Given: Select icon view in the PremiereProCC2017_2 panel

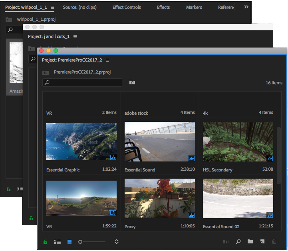Looking at the screenshot, I should (70, 242).
